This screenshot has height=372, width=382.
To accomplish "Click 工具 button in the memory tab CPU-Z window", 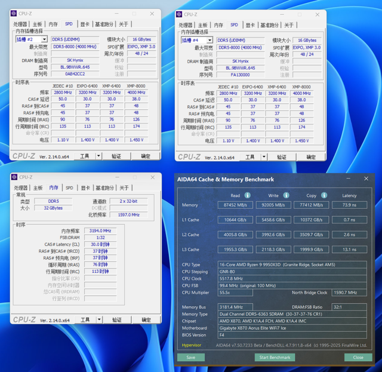I will [x=85, y=319].
